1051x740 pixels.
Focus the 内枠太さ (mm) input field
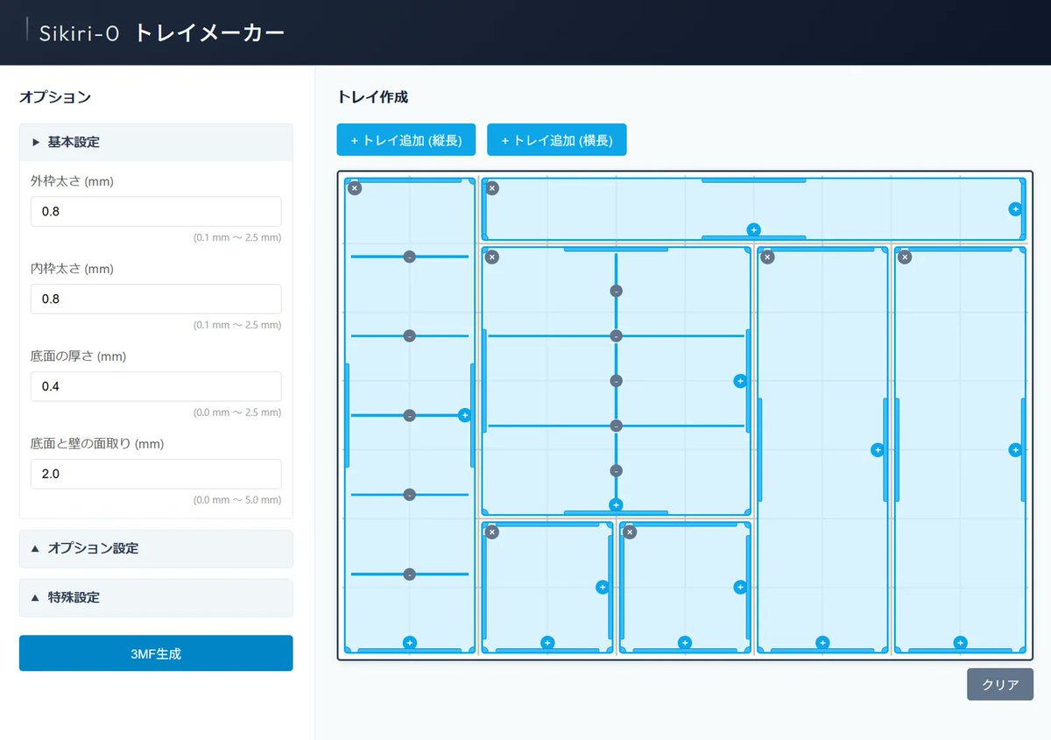(x=156, y=300)
